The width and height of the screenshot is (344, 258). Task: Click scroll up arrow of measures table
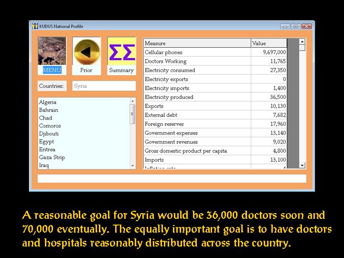(302, 42)
